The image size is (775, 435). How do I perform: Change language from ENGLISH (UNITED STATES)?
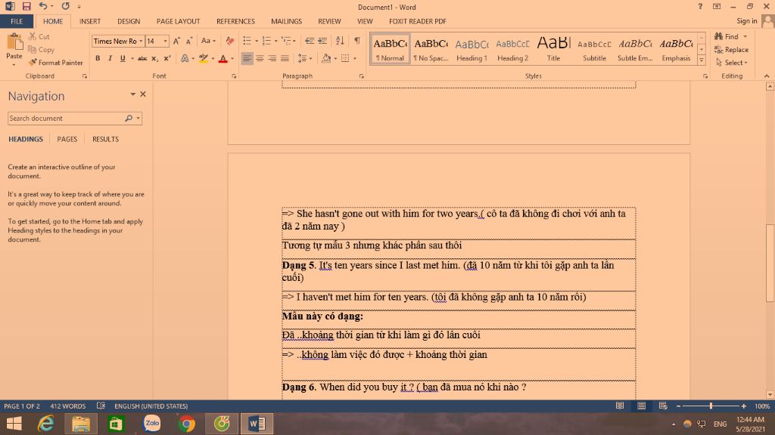pos(151,406)
